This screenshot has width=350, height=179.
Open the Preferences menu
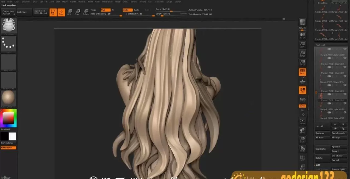[x=107, y=2]
